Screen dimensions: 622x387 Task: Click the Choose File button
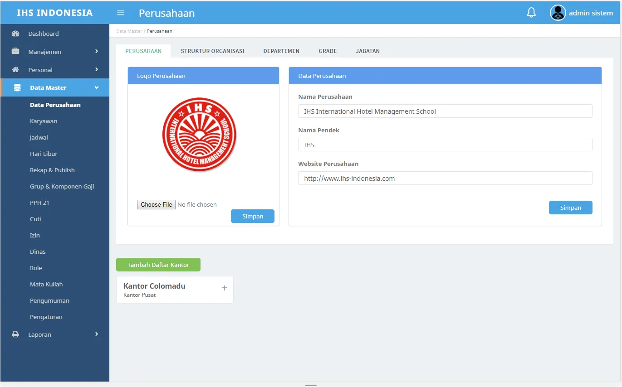coord(156,204)
